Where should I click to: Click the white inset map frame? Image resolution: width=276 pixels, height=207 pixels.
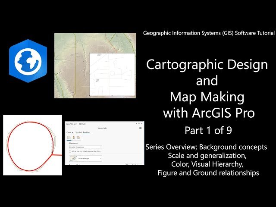pos(113,75)
